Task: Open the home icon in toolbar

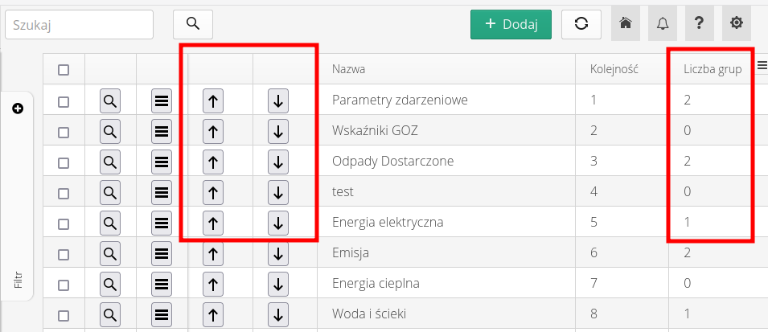Action: click(x=626, y=24)
